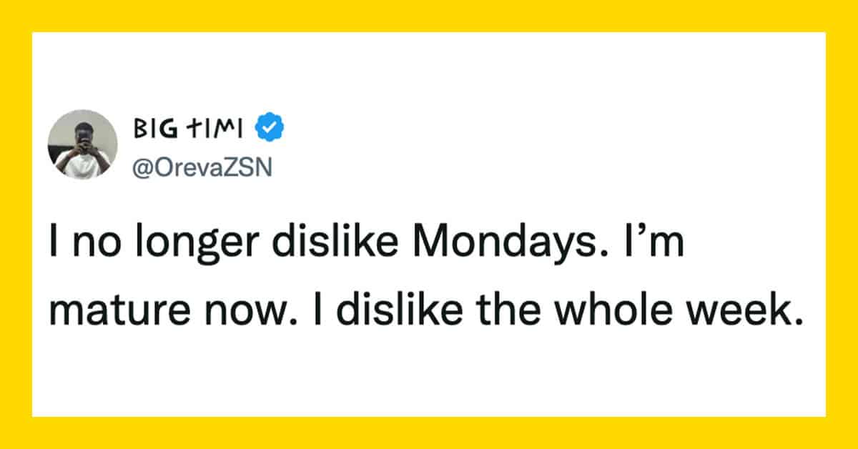Click the blue verified badge icon

(x=270, y=128)
